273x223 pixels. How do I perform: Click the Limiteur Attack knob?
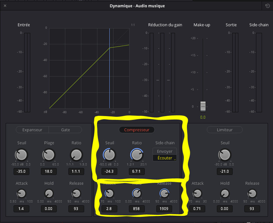click(197, 194)
